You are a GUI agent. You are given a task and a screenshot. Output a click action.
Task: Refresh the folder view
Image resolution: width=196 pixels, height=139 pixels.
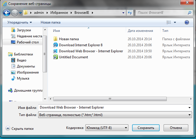tap(130, 13)
